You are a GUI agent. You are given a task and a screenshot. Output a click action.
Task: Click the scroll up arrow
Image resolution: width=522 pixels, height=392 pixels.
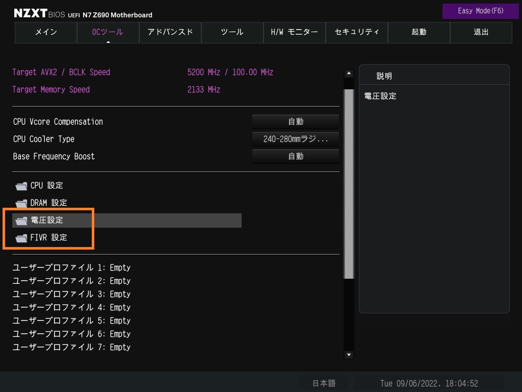click(349, 73)
